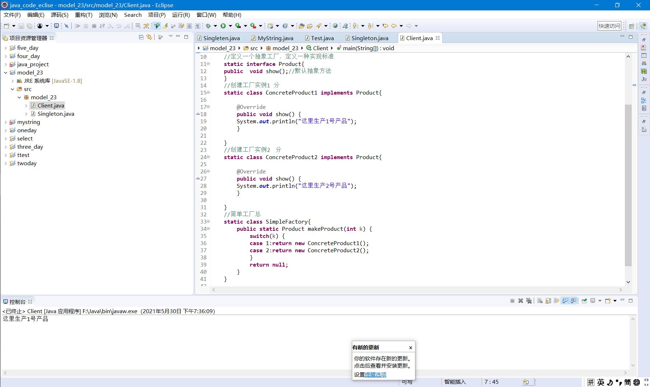Click the web browser globe icon
This screenshot has width=650, height=387.
pos(335,26)
